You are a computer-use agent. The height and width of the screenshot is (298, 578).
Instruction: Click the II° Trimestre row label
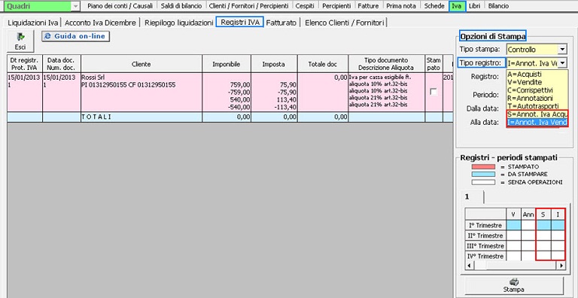click(485, 236)
